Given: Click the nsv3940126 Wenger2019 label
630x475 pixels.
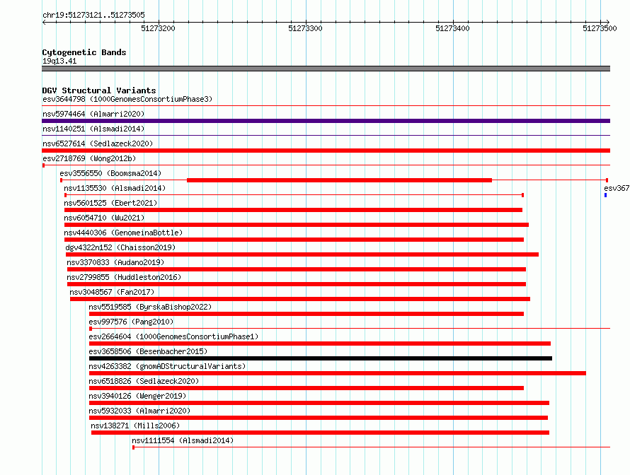Looking at the screenshot, I should [x=137, y=396].
